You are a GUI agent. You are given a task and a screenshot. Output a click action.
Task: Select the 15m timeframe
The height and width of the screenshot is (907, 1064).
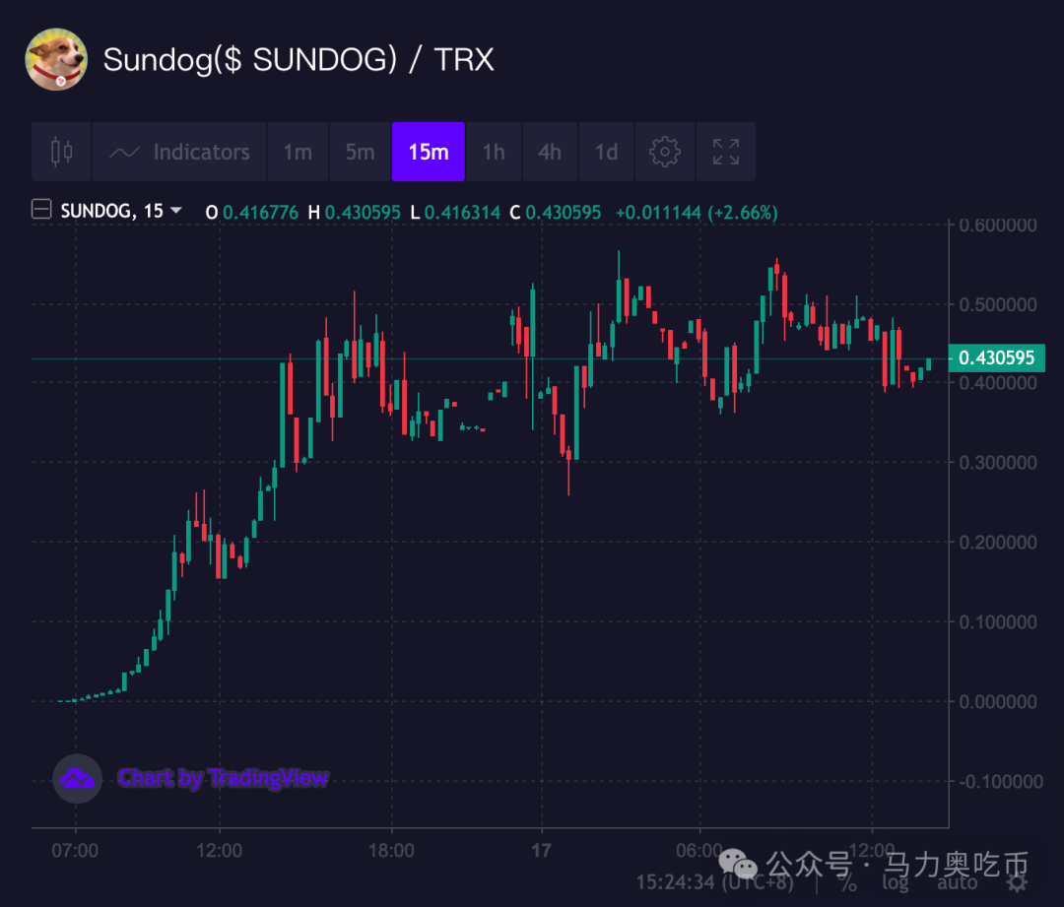(429, 152)
